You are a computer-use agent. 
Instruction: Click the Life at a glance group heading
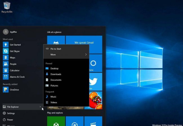point(54,32)
